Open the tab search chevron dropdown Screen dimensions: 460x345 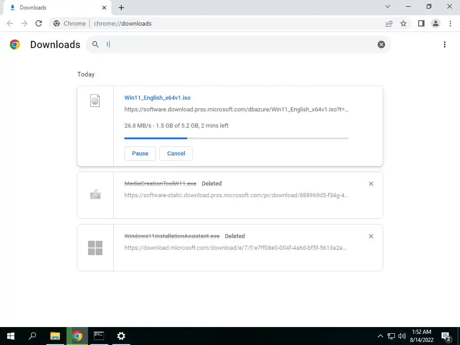pos(388,6)
